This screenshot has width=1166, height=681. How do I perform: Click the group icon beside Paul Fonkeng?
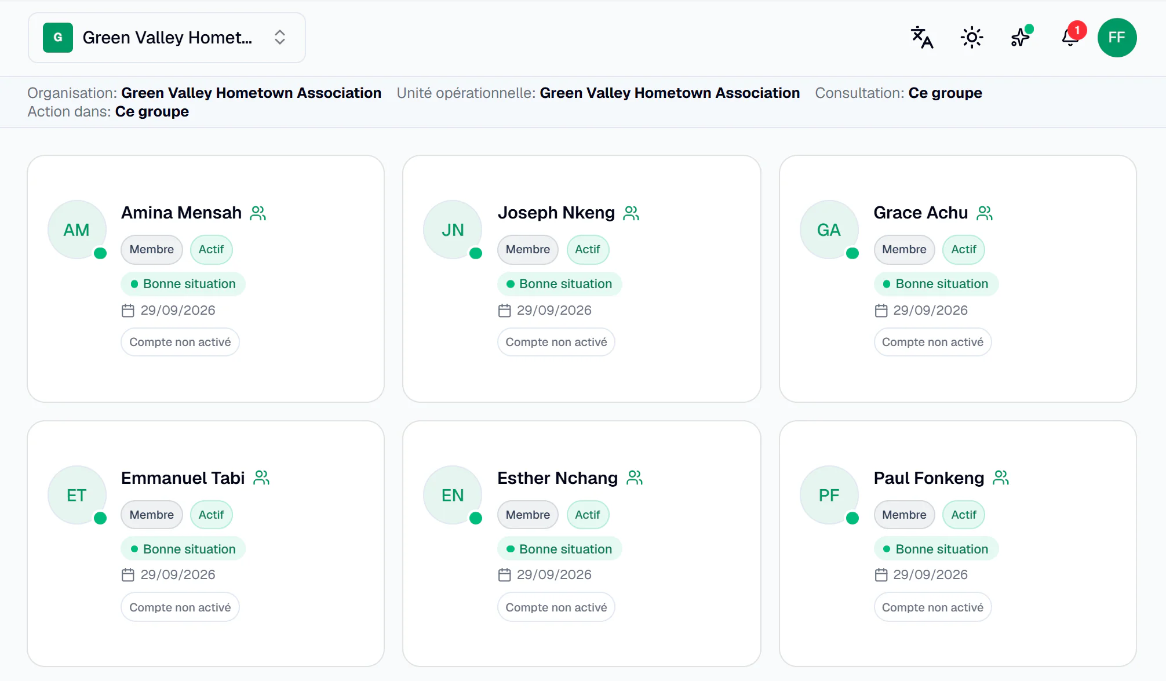click(1001, 478)
